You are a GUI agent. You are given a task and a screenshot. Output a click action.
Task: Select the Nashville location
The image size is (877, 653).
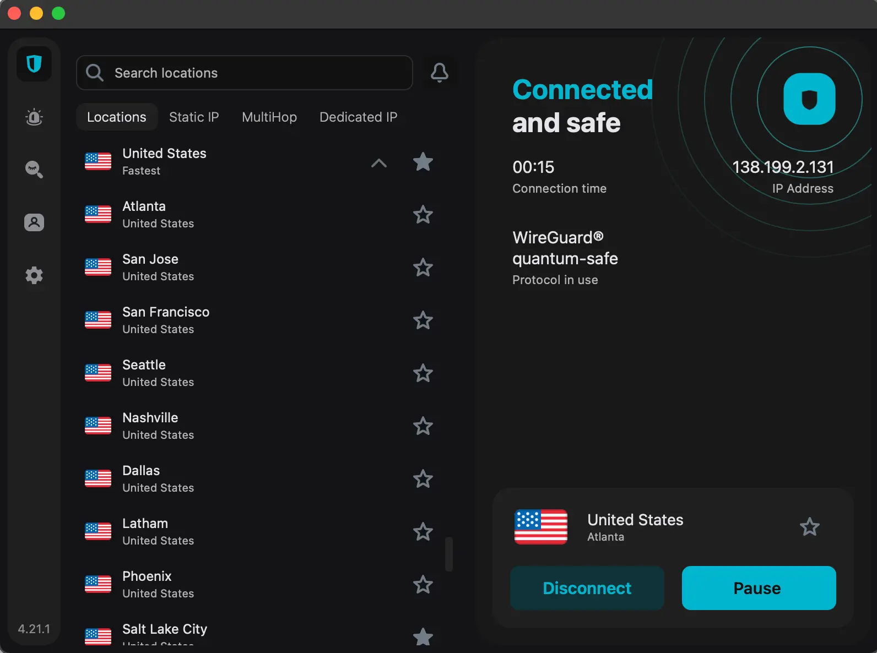point(259,426)
